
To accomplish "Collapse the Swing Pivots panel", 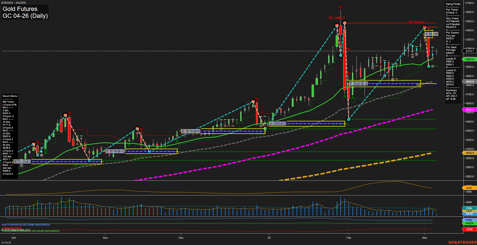I will 453,4.
